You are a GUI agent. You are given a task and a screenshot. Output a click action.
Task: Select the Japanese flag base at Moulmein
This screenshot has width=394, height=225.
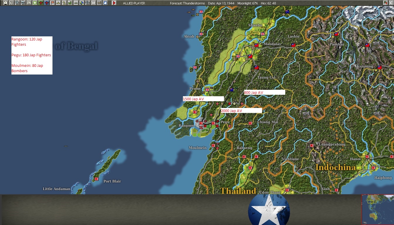tap(213, 145)
